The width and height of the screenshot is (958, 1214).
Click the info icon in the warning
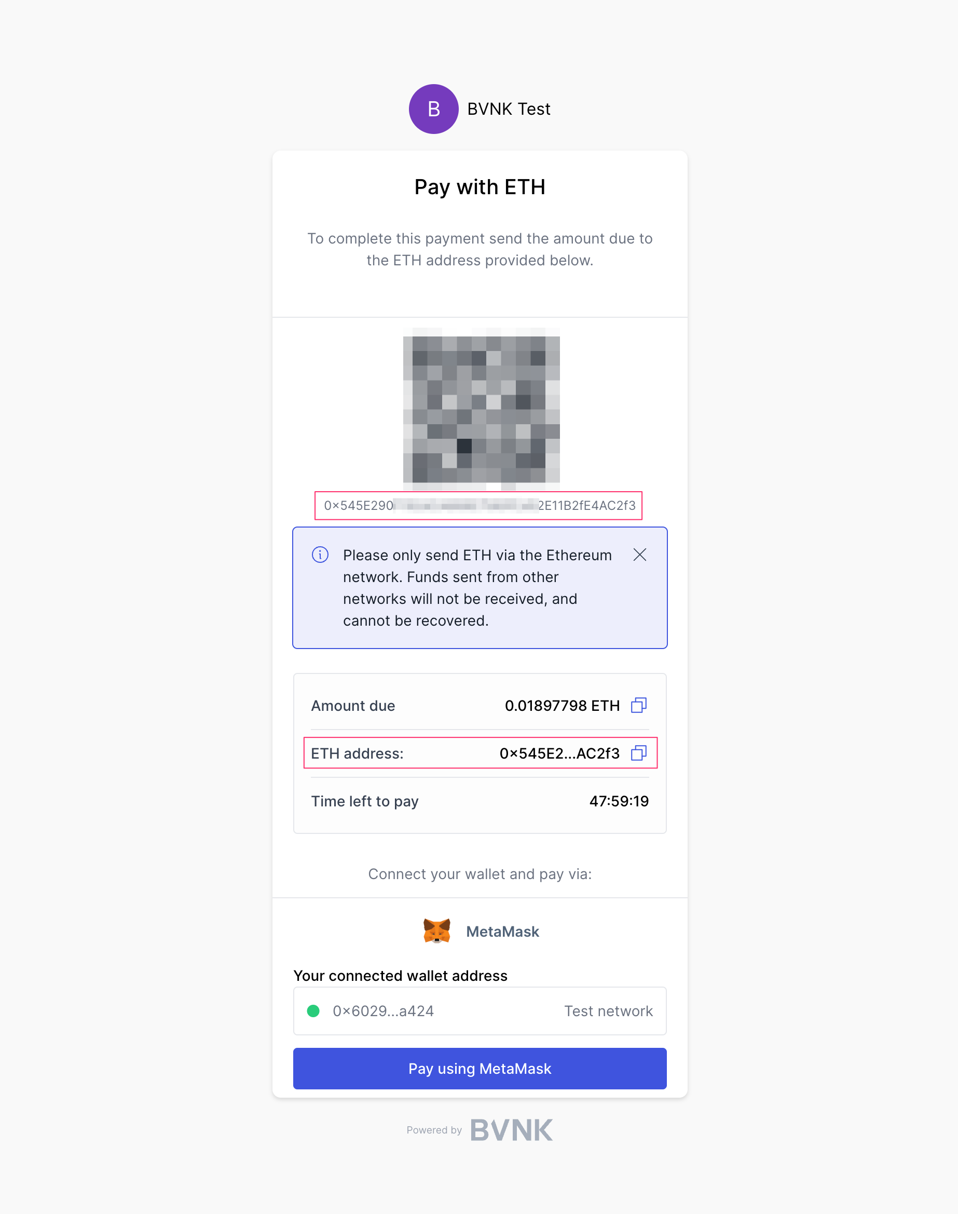pos(320,555)
